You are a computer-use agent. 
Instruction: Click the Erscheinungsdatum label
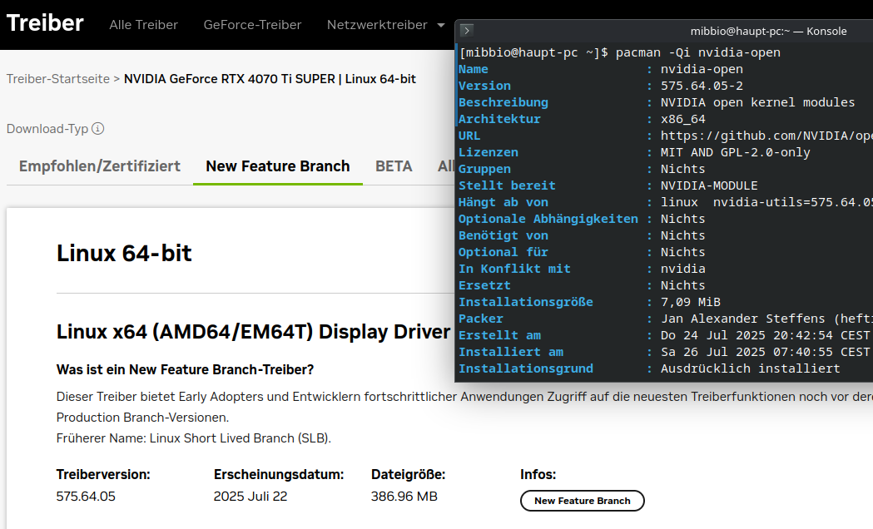pos(279,475)
